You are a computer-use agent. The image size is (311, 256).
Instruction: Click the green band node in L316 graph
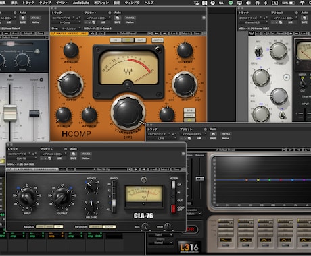click(270, 180)
